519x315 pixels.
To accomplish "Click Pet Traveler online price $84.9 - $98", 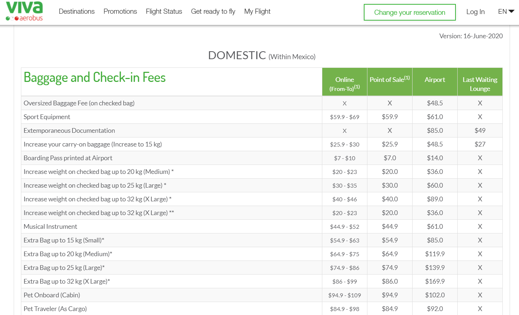I will coord(345,309).
